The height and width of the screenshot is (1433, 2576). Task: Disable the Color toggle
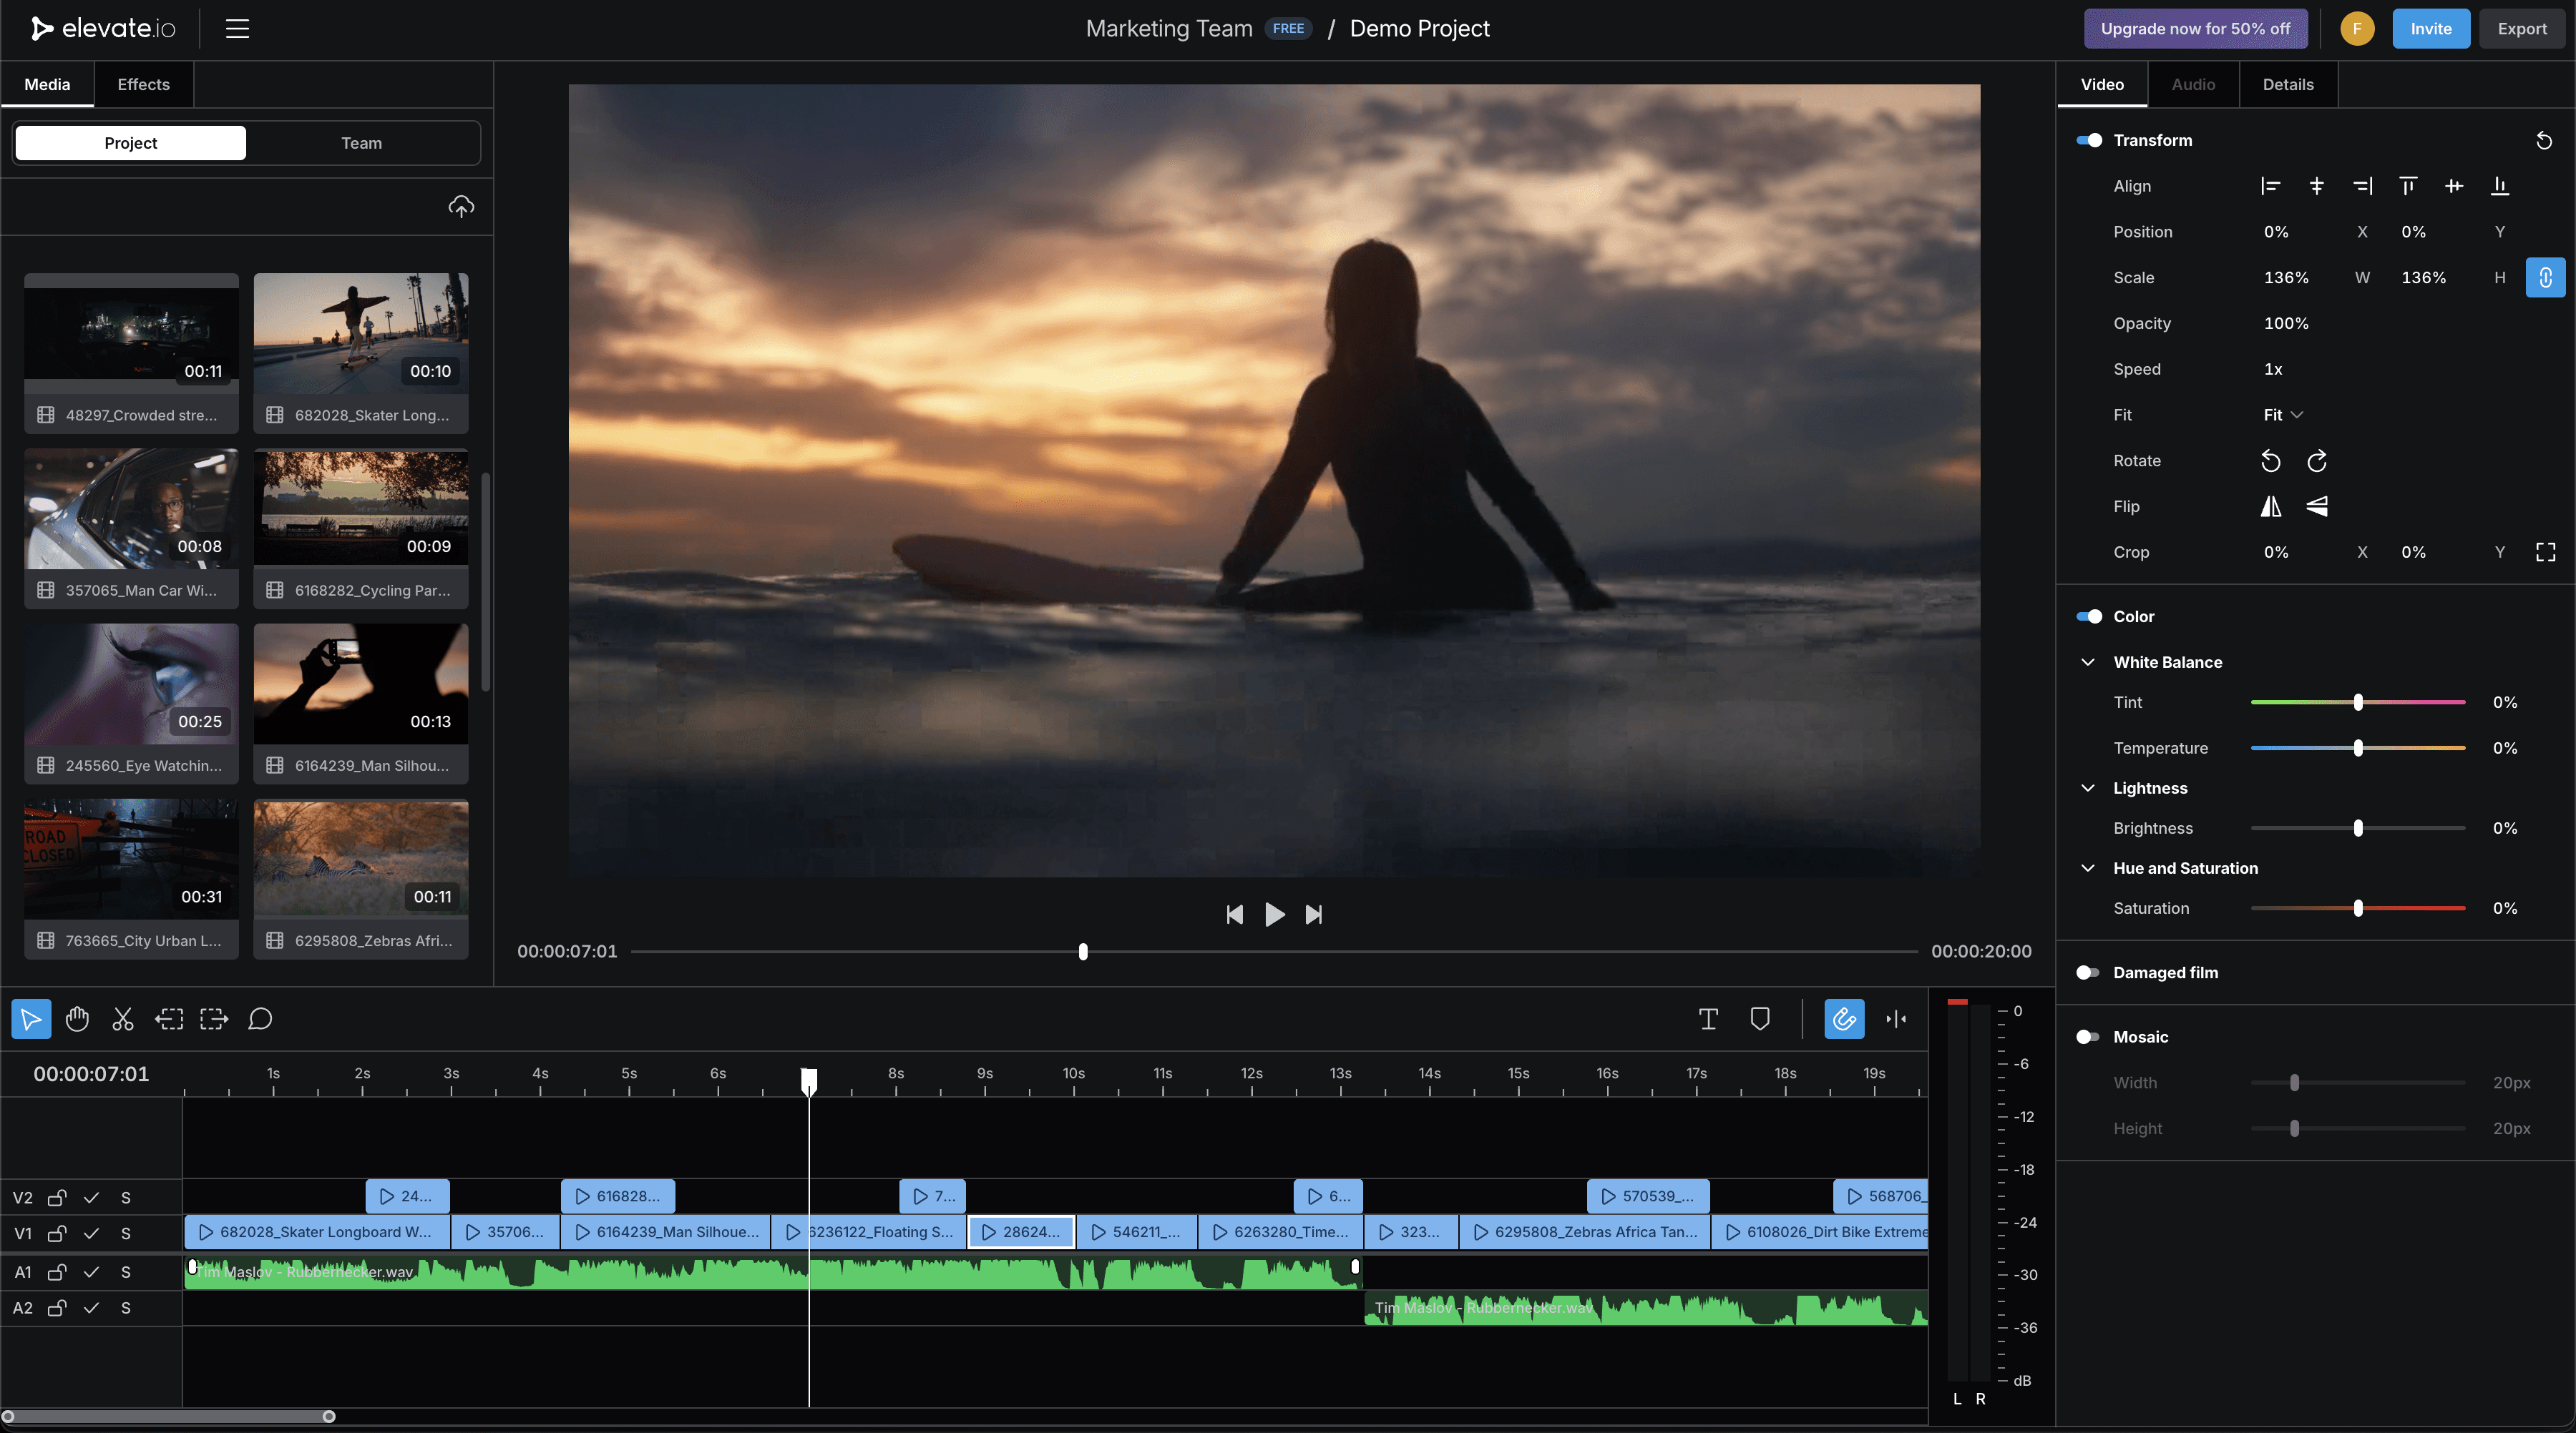coord(2089,616)
